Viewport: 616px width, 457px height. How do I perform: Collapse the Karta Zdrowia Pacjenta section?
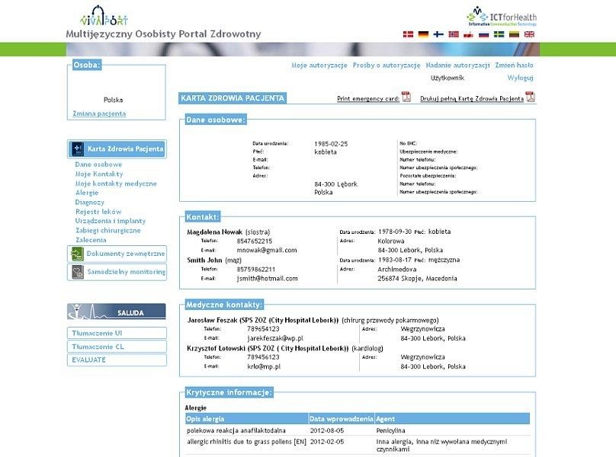[x=117, y=149]
